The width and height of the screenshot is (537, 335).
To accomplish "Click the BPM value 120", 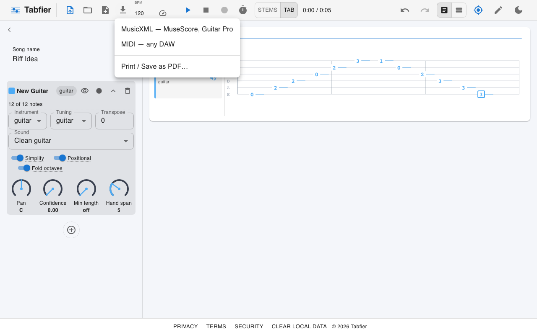I will (x=139, y=13).
